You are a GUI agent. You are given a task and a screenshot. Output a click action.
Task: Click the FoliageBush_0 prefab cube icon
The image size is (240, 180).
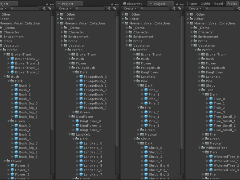tap(81, 77)
